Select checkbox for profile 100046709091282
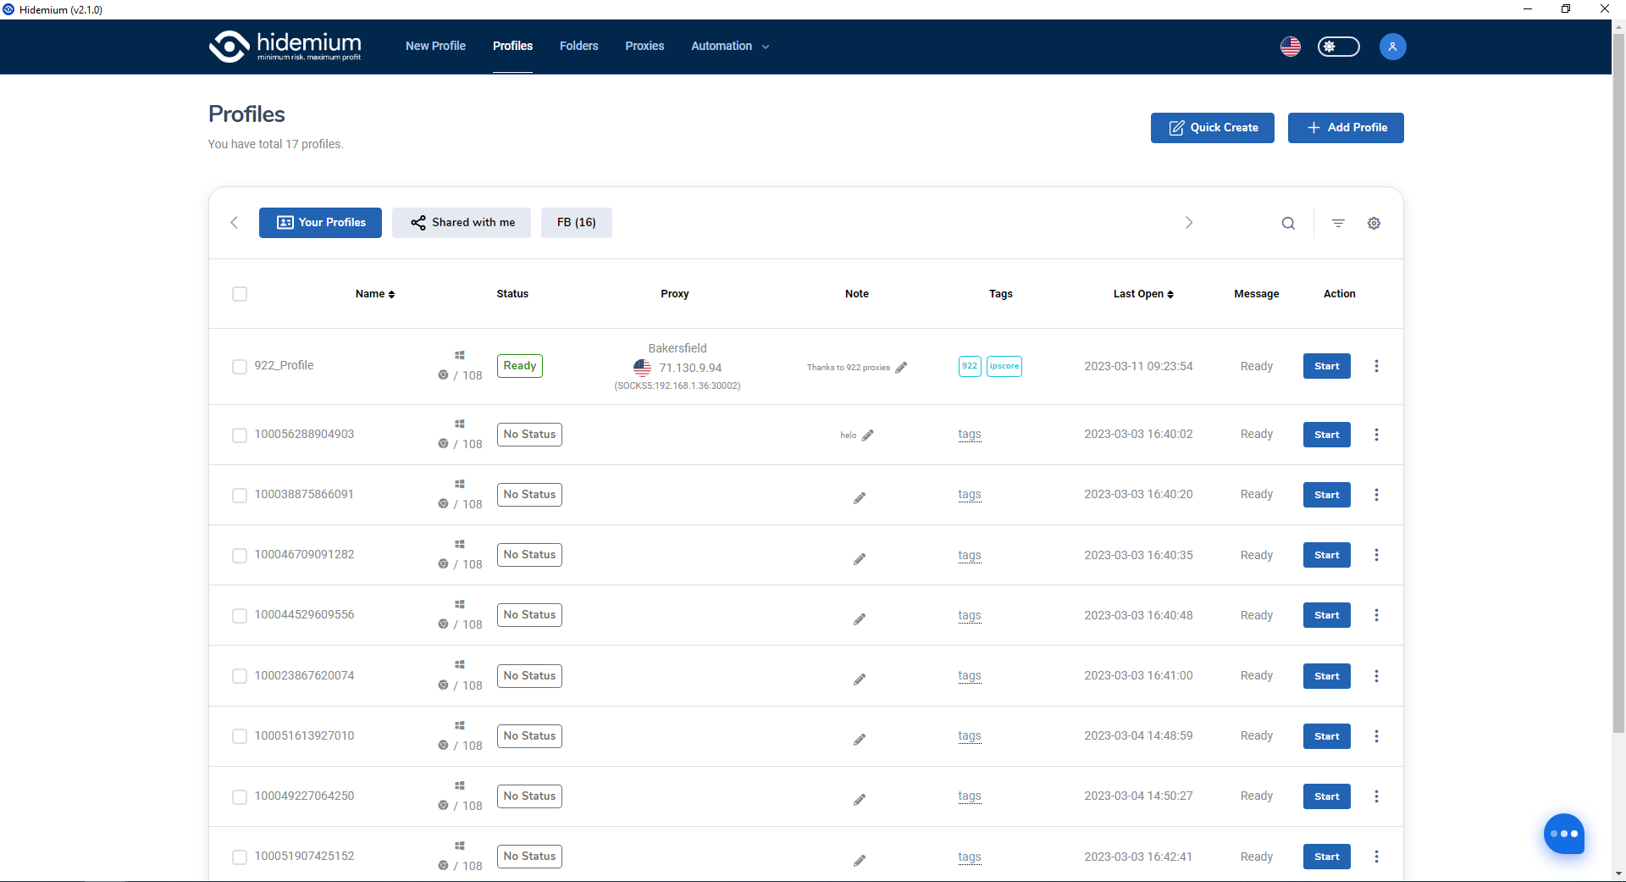Screen dimensions: 1626x882 click(240, 555)
